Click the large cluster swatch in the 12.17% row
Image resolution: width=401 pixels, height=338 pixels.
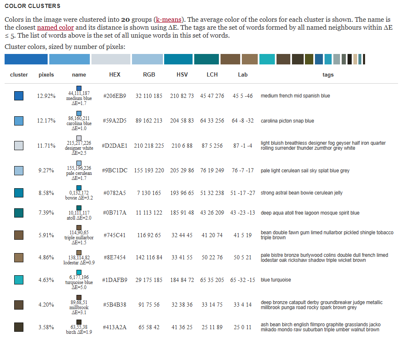pos(19,121)
